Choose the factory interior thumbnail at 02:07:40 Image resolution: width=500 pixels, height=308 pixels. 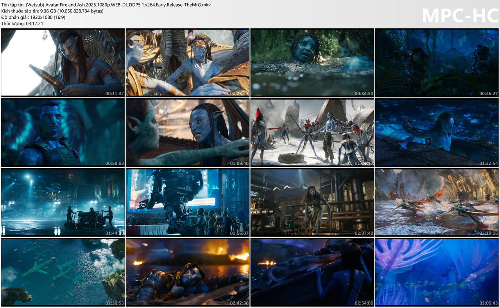[312, 202]
